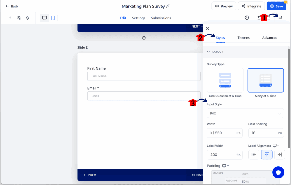Click the First Name field label

(x=96, y=68)
